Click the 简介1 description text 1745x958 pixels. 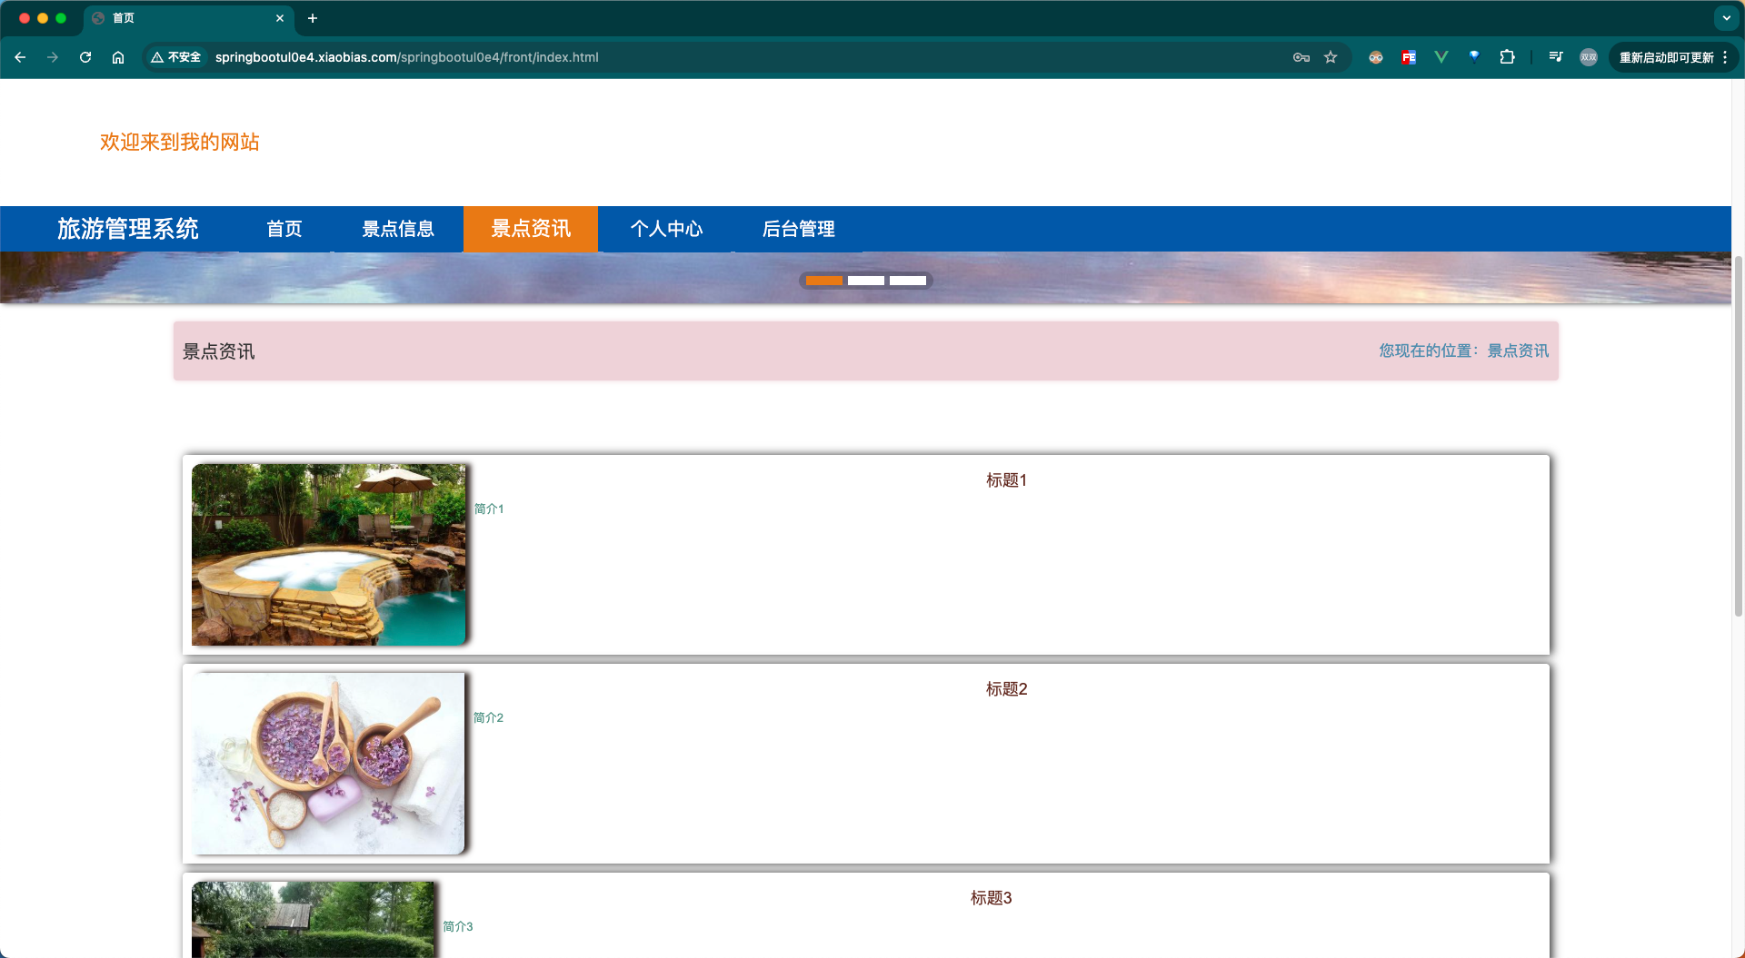click(x=489, y=509)
